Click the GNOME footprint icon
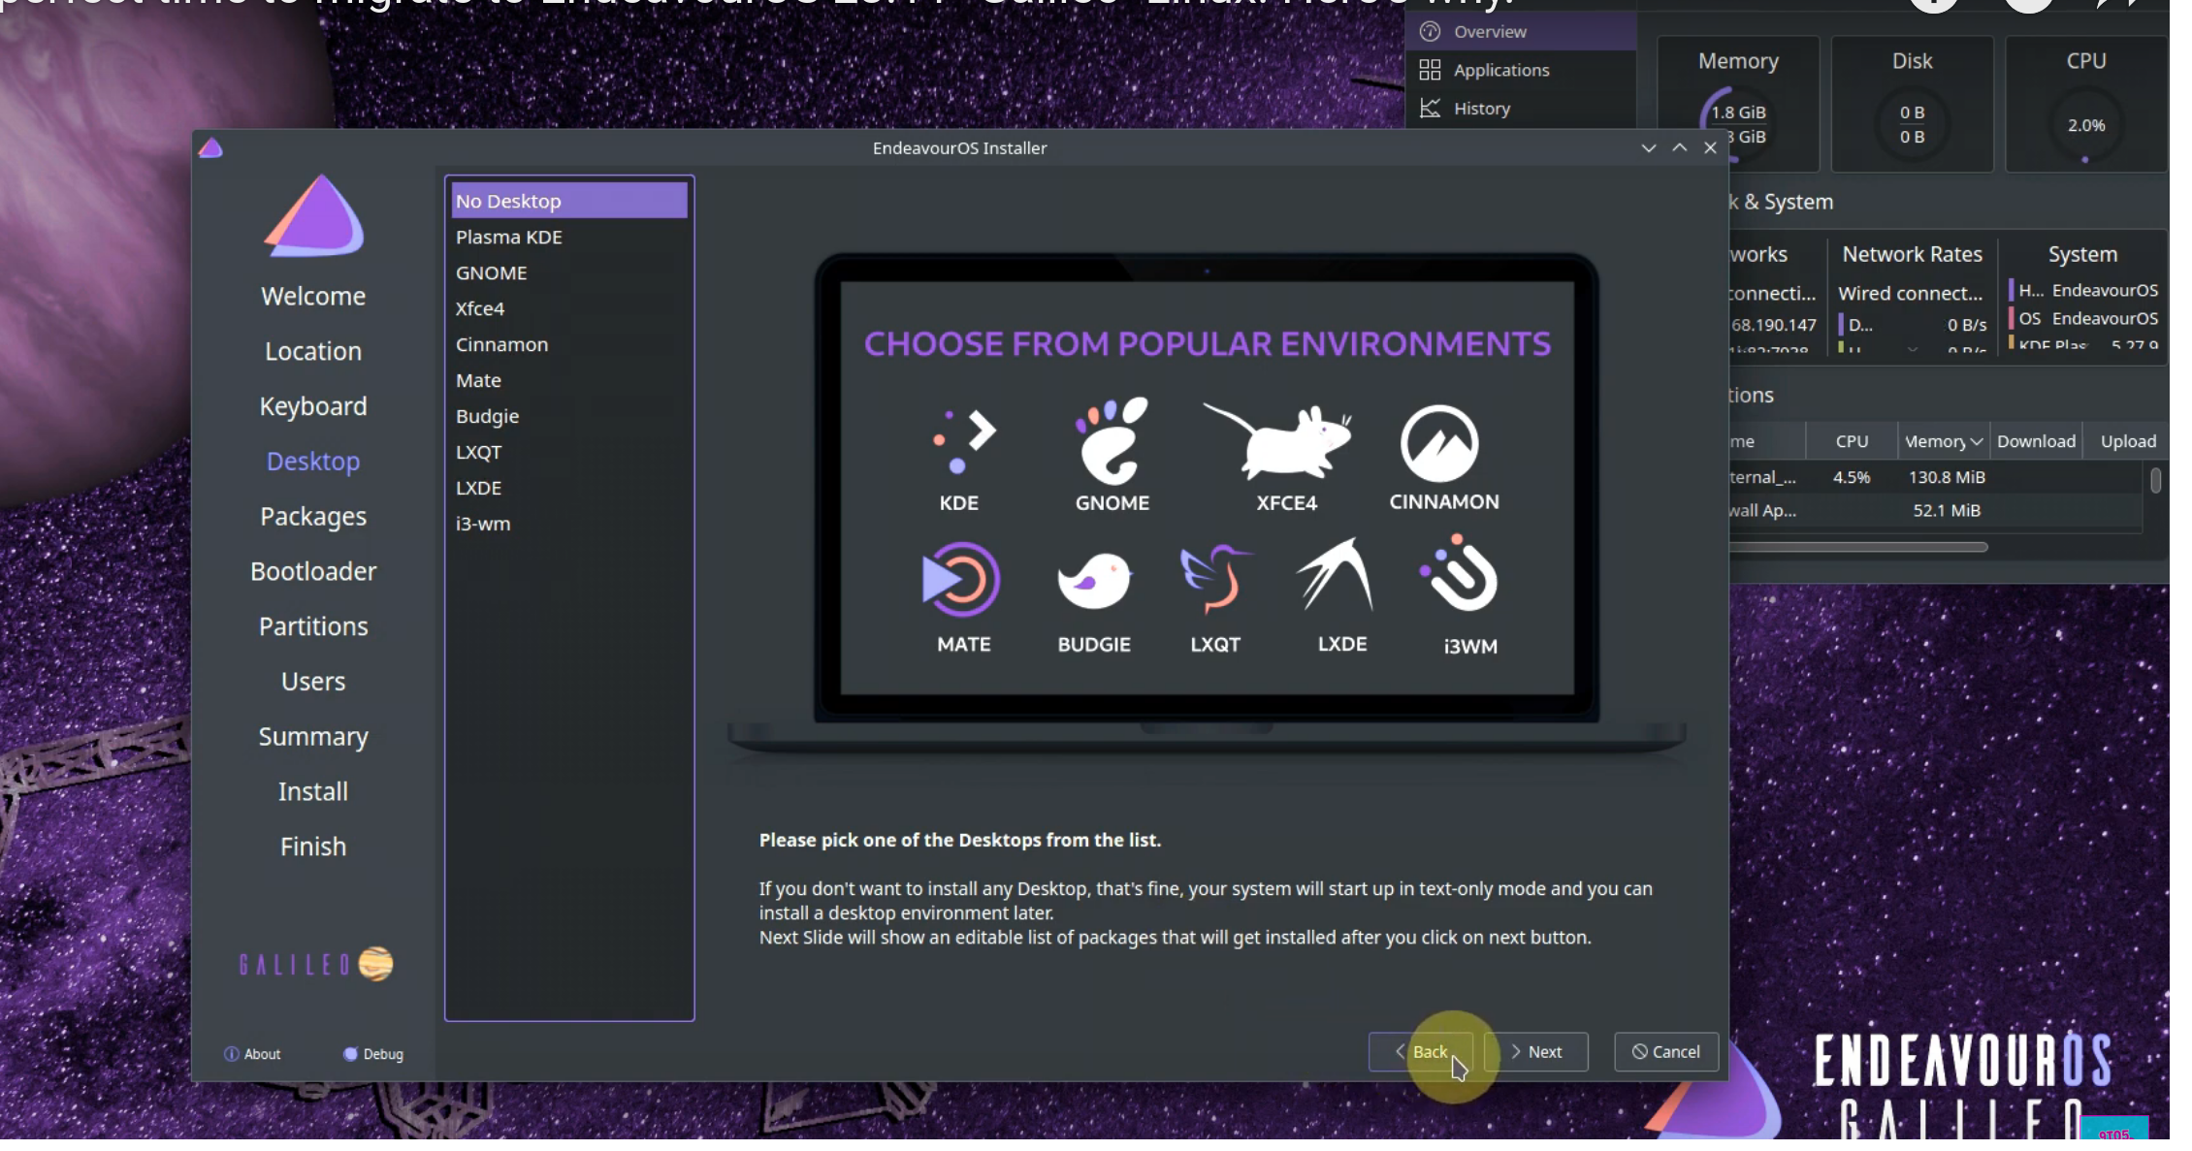The width and height of the screenshot is (2192, 1151). [x=1112, y=441]
